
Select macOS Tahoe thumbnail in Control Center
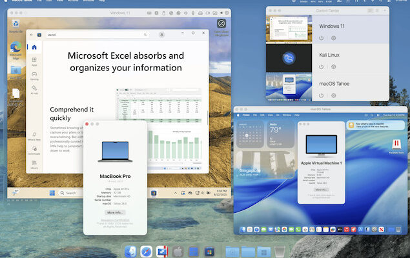(289, 86)
